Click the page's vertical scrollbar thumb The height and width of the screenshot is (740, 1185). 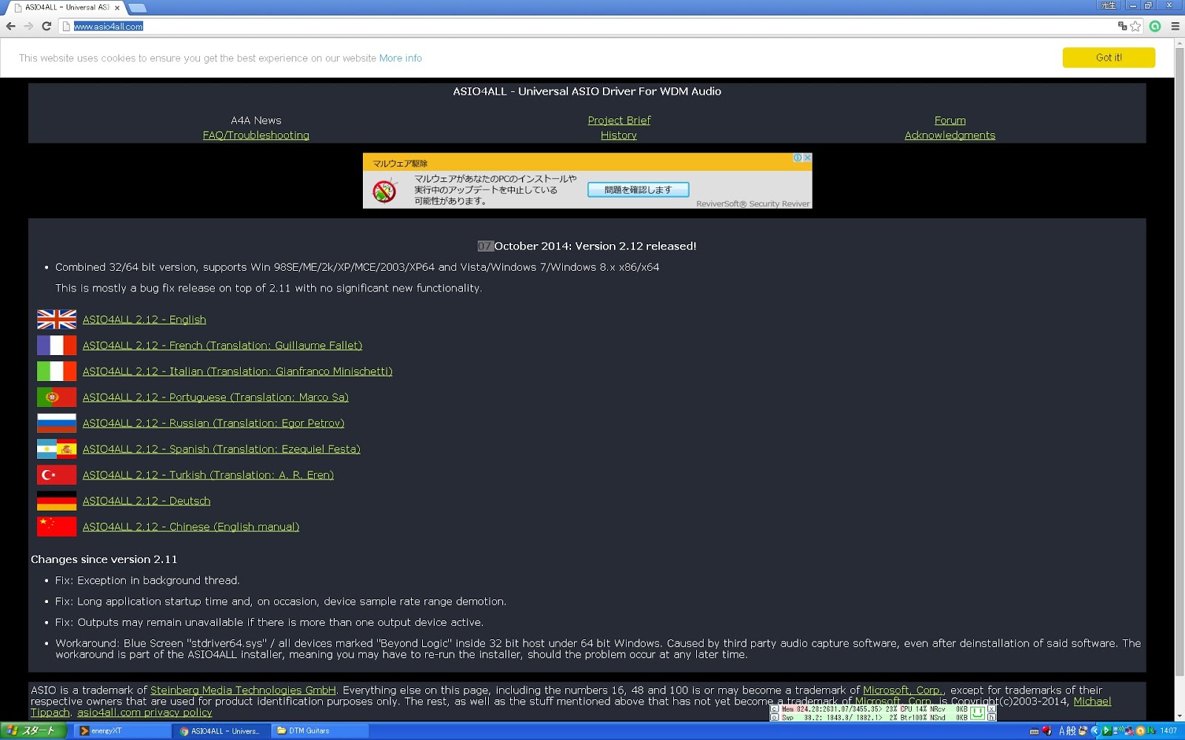click(x=1179, y=363)
